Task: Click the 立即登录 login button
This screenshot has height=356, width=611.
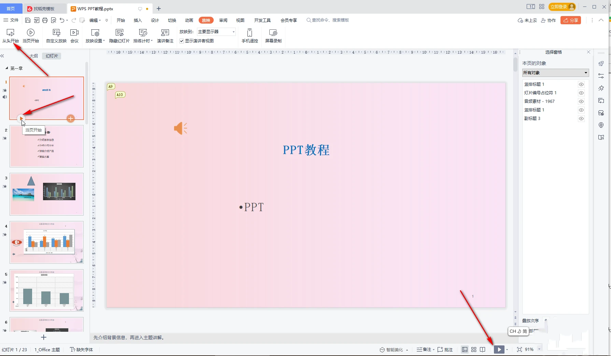Action: click(x=562, y=7)
